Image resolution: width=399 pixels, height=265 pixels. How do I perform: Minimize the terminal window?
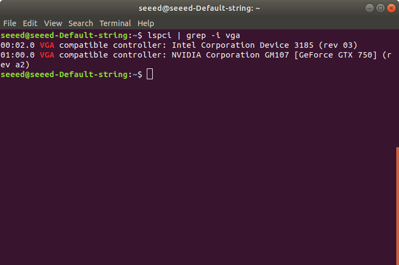pos(370,8)
